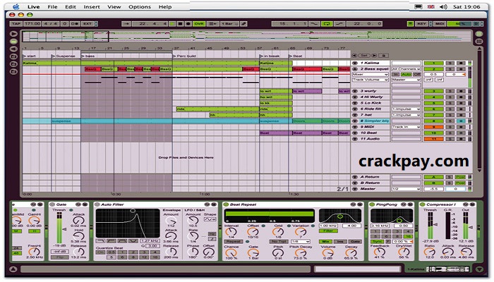Open the Options menu

[x=140, y=6]
